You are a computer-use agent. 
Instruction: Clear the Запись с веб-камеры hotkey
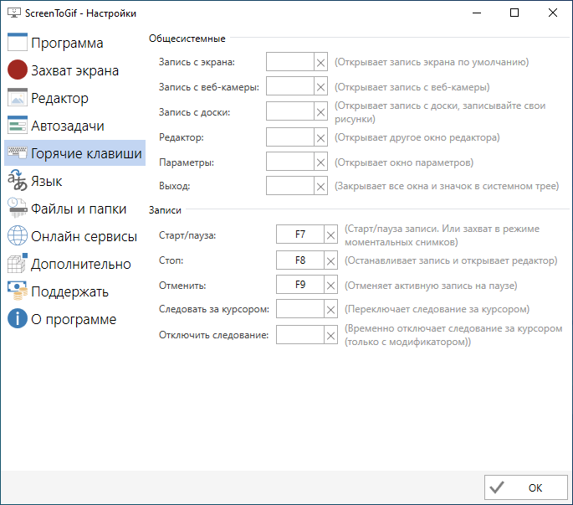coord(320,87)
